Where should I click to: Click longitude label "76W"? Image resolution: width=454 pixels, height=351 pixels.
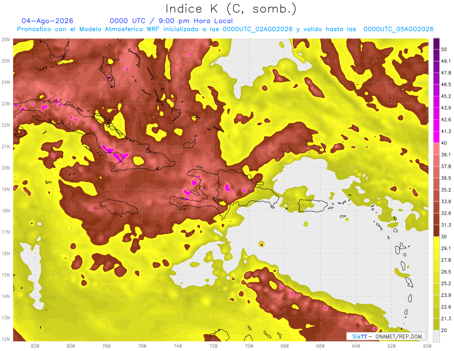tap(142, 346)
